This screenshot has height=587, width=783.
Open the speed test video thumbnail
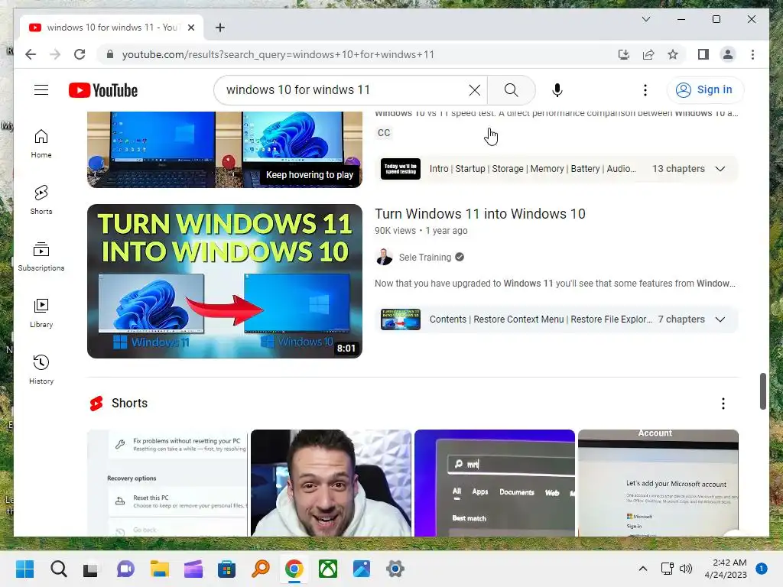point(225,149)
